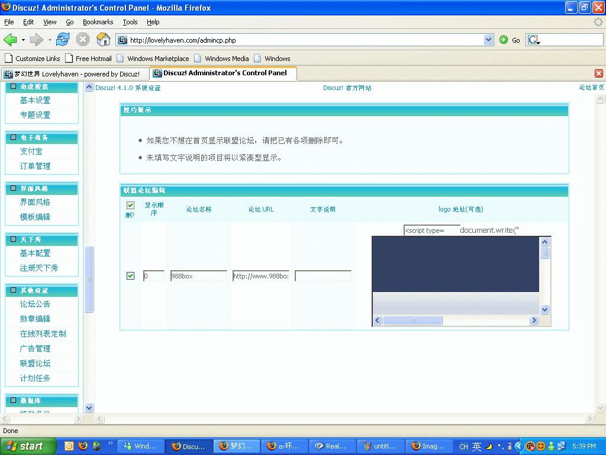Click the Stop loading icon
Screen dimensions: 606x455
coord(83,40)
